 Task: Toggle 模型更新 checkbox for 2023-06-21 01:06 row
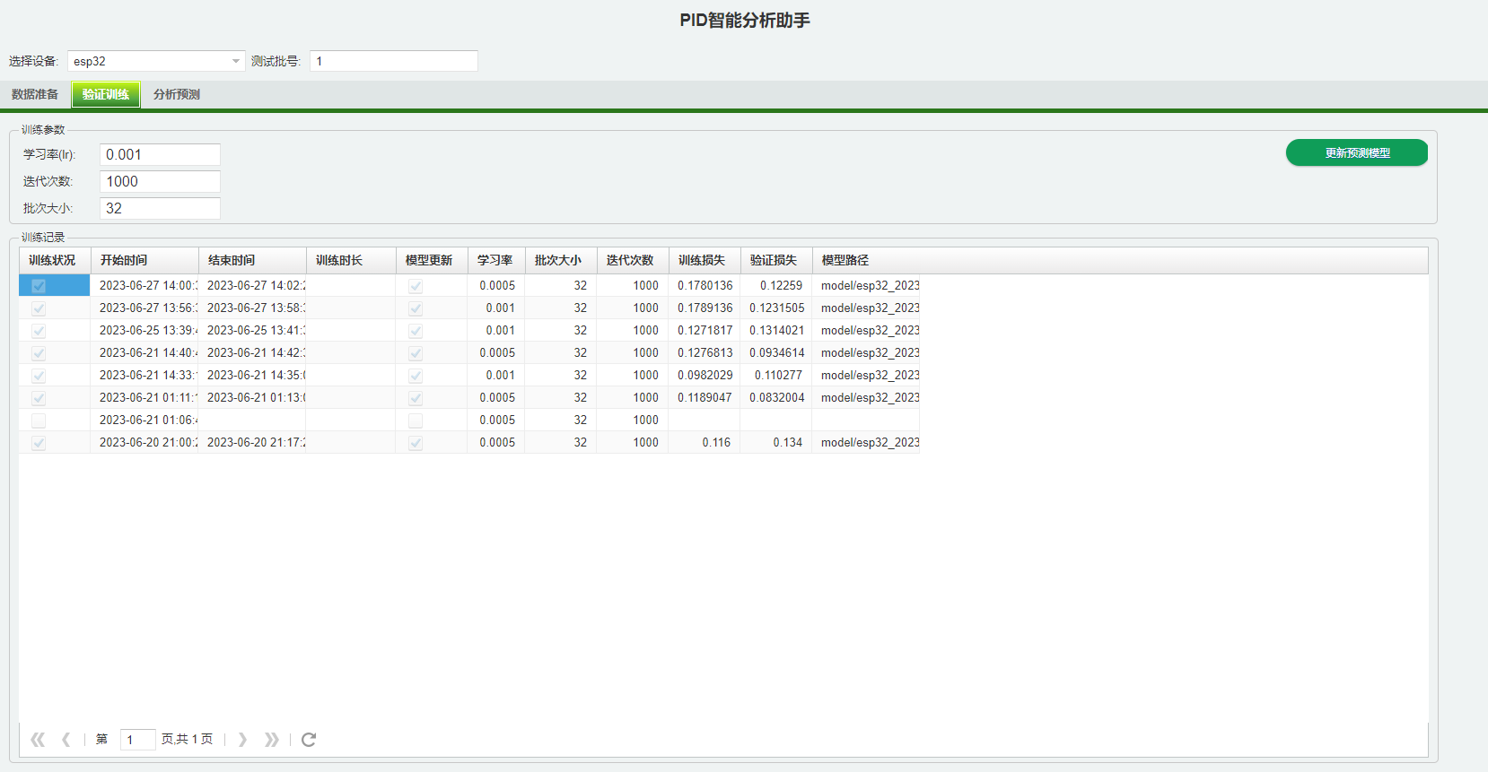[x=416, y=421]
